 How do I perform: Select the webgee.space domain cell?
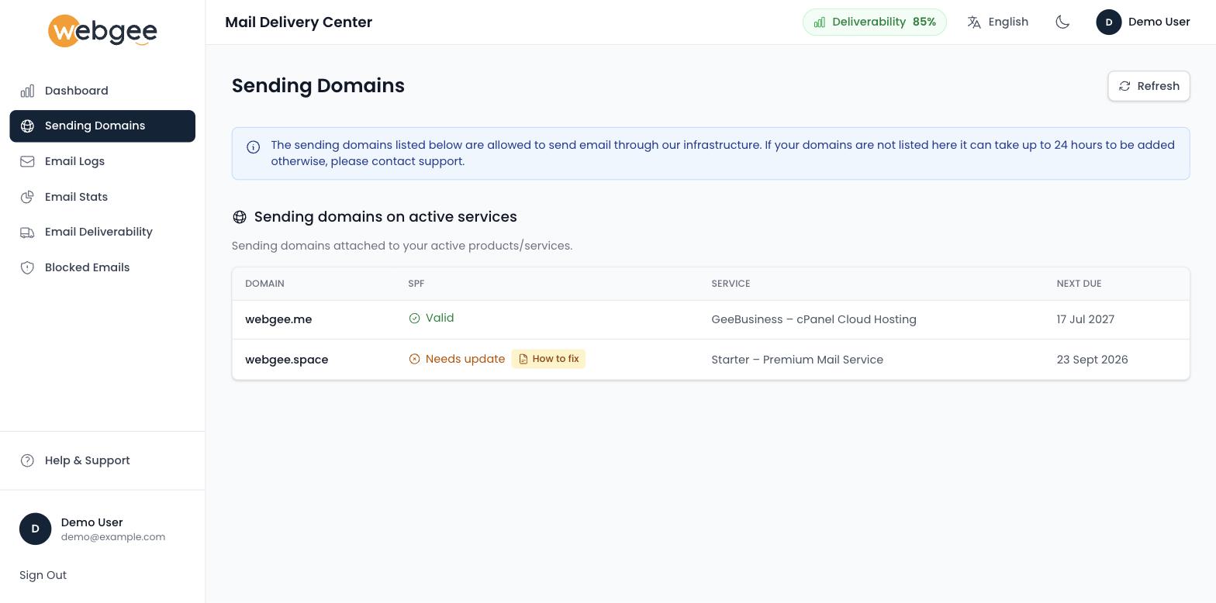pyautogui.click(x=287, y=360)
